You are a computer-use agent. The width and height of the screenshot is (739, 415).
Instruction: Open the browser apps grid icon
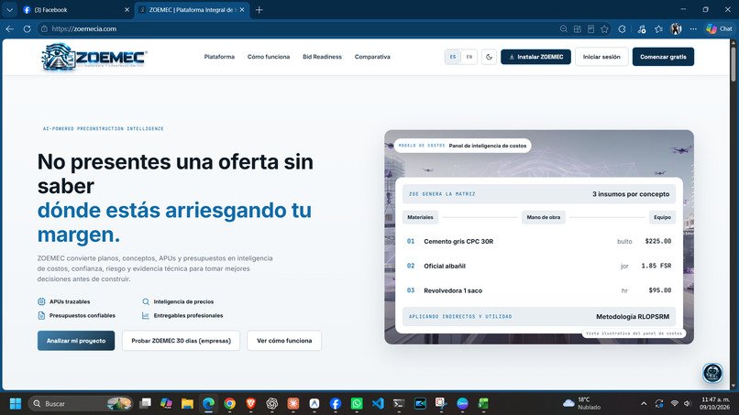[578, 28]
